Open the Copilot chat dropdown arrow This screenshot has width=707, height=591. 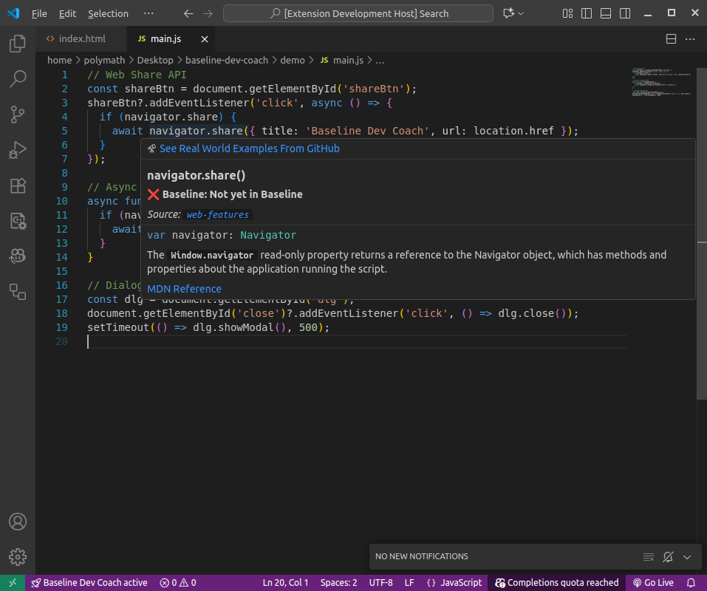tap(522, 13)
